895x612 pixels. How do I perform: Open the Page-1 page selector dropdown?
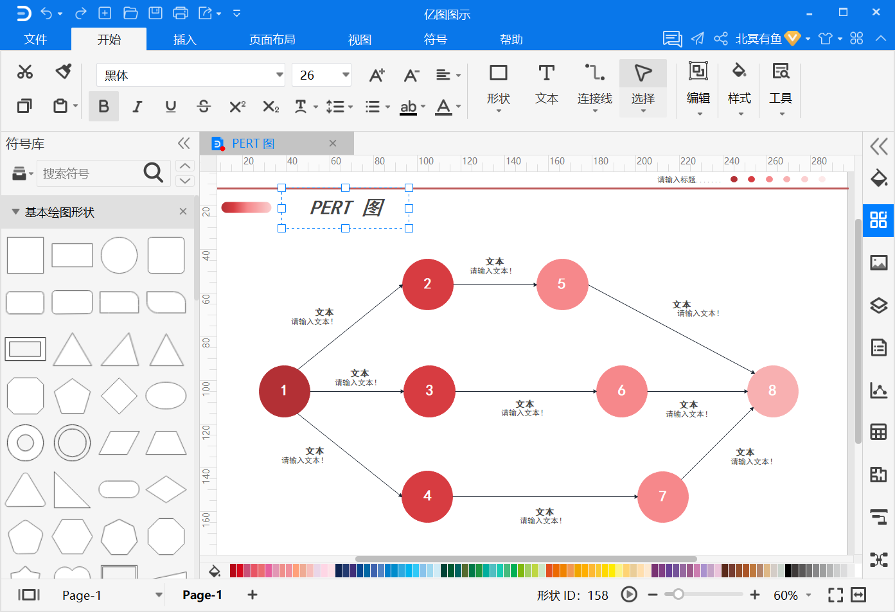click(x=159, y=595)
